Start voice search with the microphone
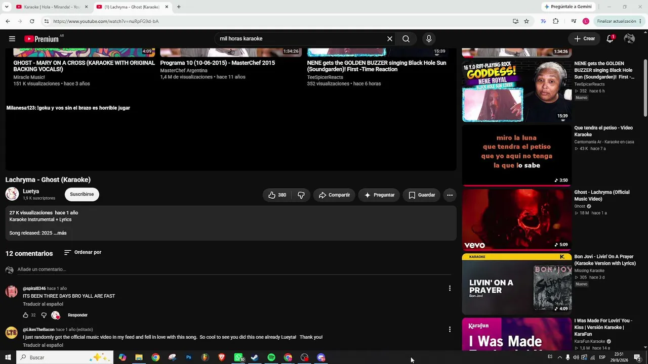This screenshot has height=364, width=648. pyautogui.click(x=429, y=39)
